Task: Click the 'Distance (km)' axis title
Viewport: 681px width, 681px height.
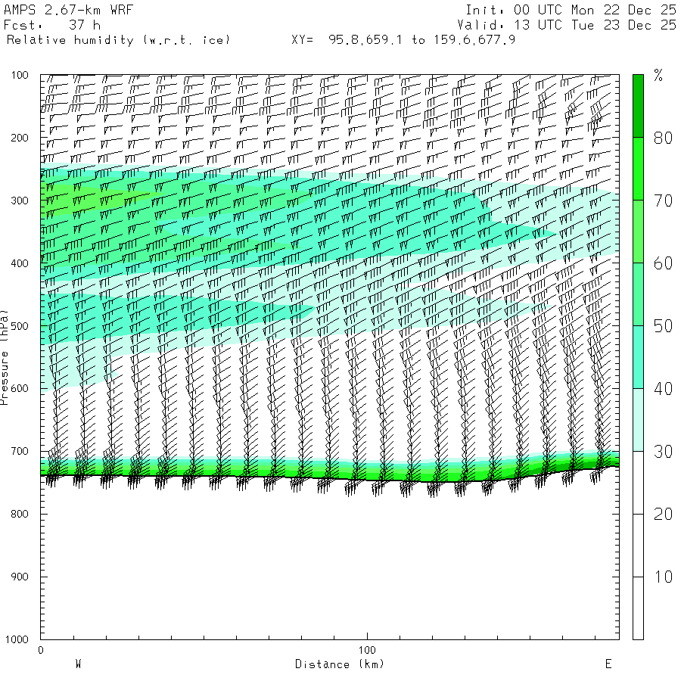Action: [340, 664]
